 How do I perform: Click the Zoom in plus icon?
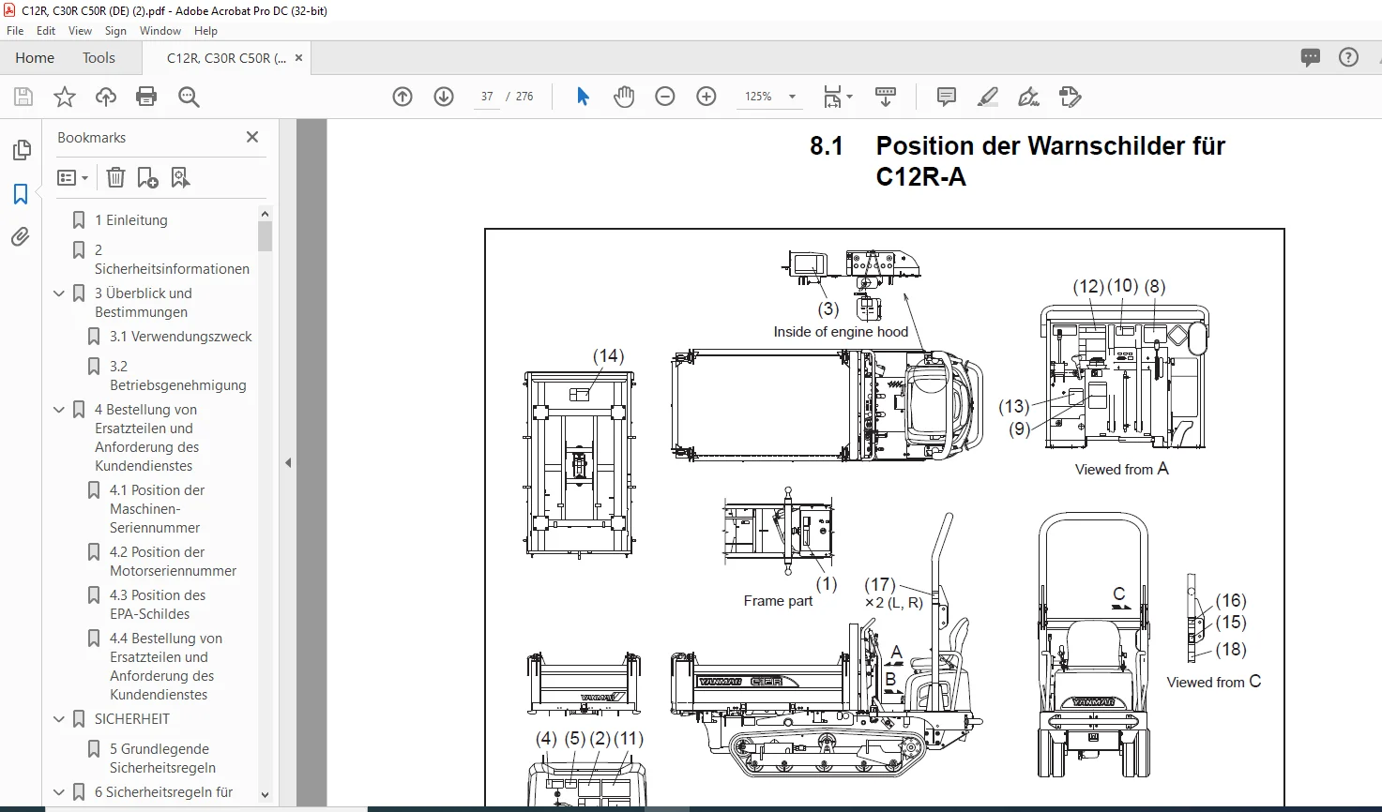click(x=706, y=97)
